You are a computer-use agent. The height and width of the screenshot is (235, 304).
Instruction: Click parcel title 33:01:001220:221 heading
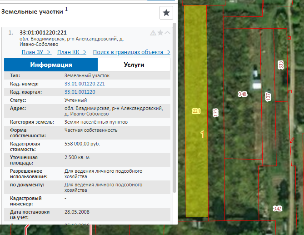pyautogui.click(x=43, y=32)
